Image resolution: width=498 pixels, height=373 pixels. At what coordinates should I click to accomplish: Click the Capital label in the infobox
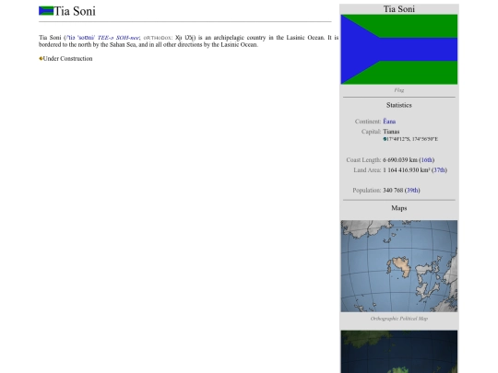click(371, 132)
